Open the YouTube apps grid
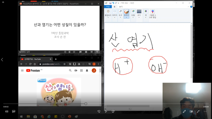The height and width of the screenshot is (119, 212). (81, 70)
